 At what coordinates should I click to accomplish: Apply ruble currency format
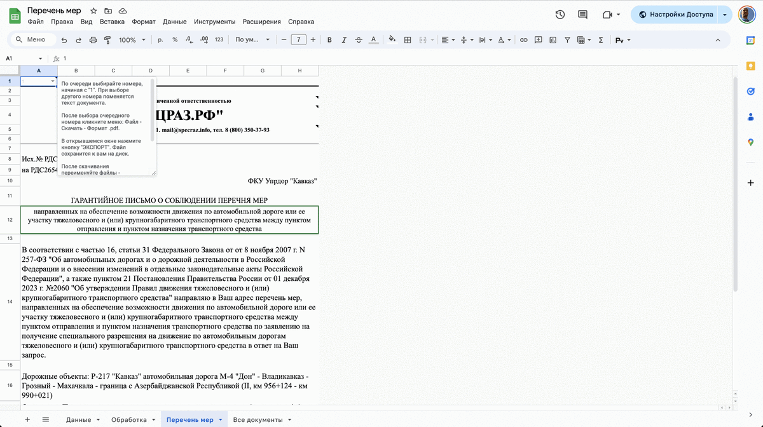click(x=160, y=40)
